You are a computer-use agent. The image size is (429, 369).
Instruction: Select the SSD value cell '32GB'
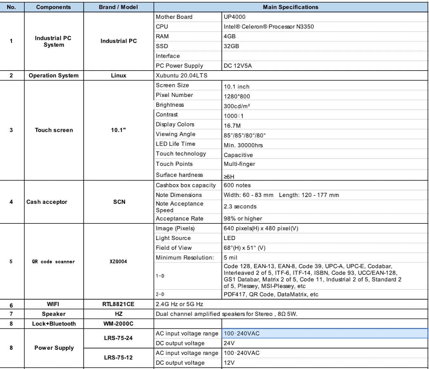point(325,46)
